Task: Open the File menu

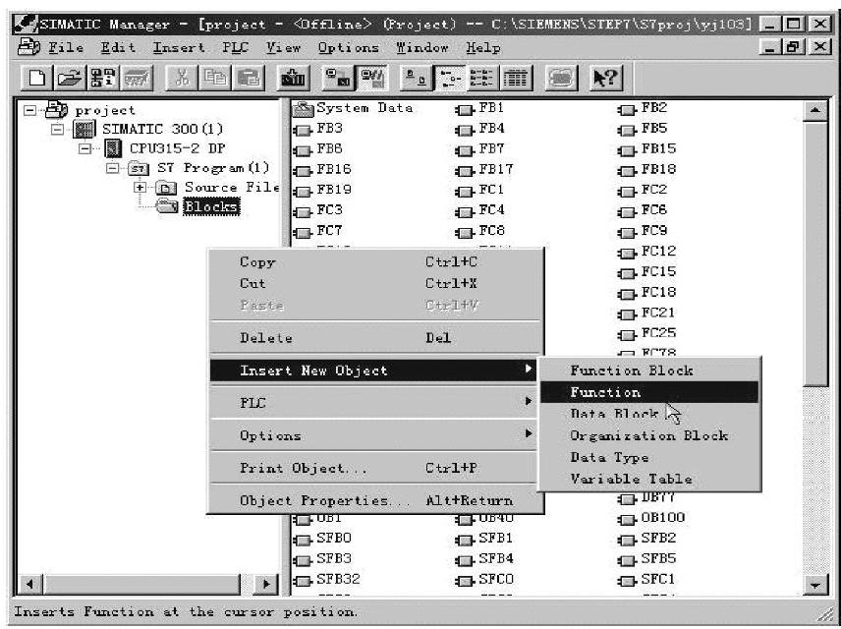Action: pyautogui.click(x=66, y=48)
